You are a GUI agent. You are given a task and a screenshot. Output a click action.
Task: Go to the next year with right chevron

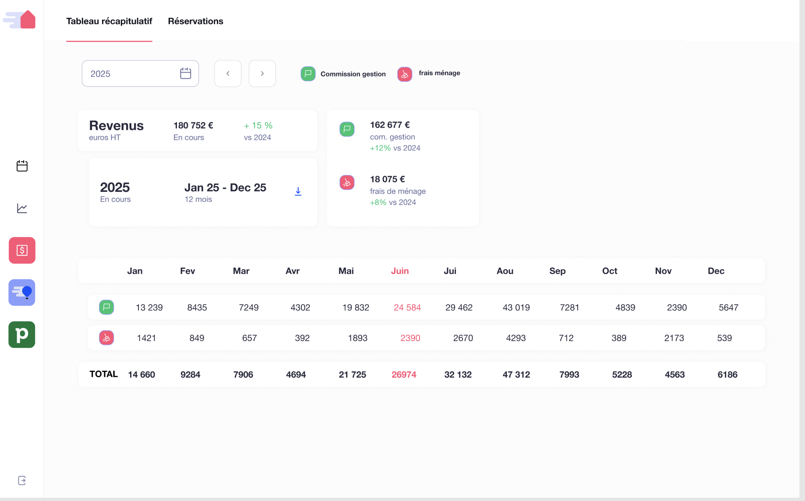(x=262, y=73)
